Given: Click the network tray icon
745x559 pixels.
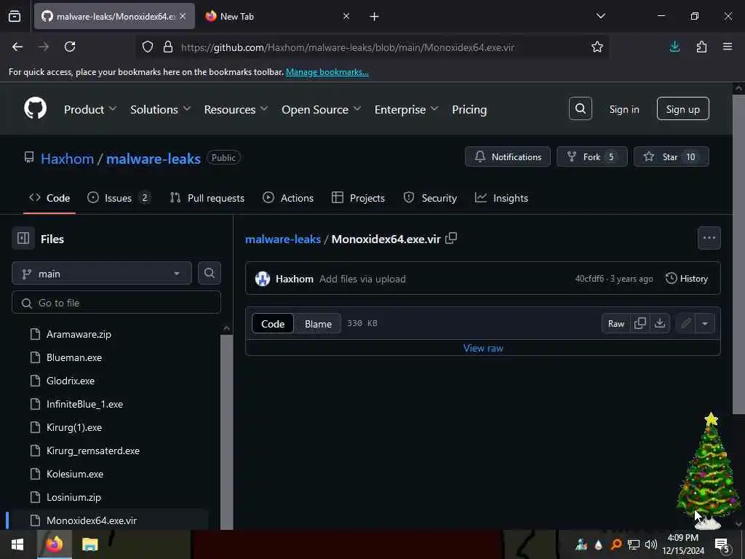Looking at the screenshot, I should coord(634,544).
